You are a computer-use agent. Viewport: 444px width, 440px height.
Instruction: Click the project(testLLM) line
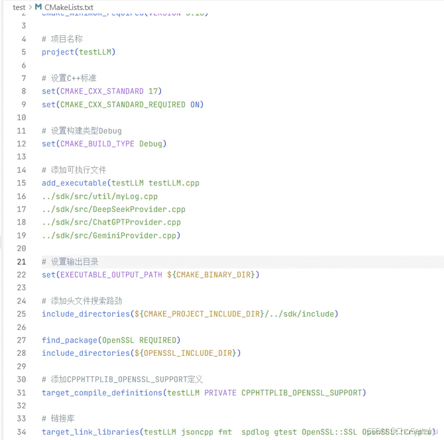[x=78, y=52]
